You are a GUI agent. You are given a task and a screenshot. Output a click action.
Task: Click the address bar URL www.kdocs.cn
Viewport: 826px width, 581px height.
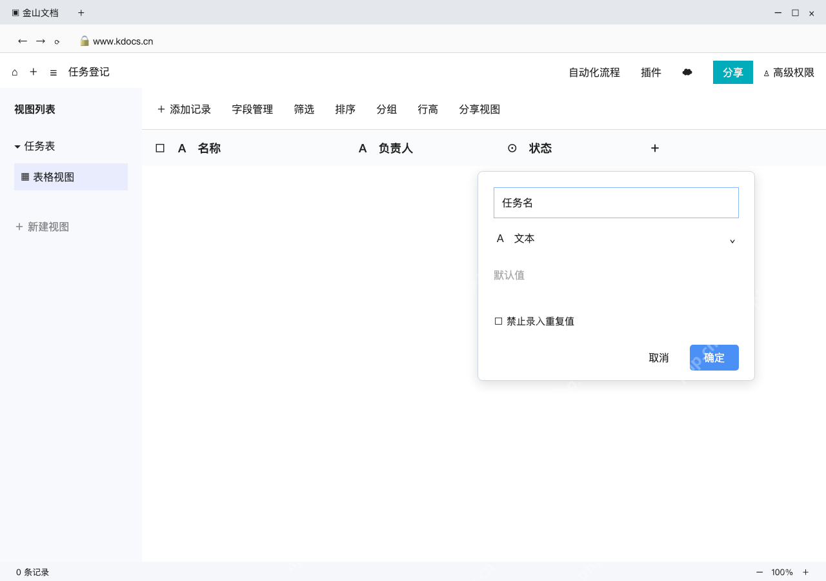123,41
